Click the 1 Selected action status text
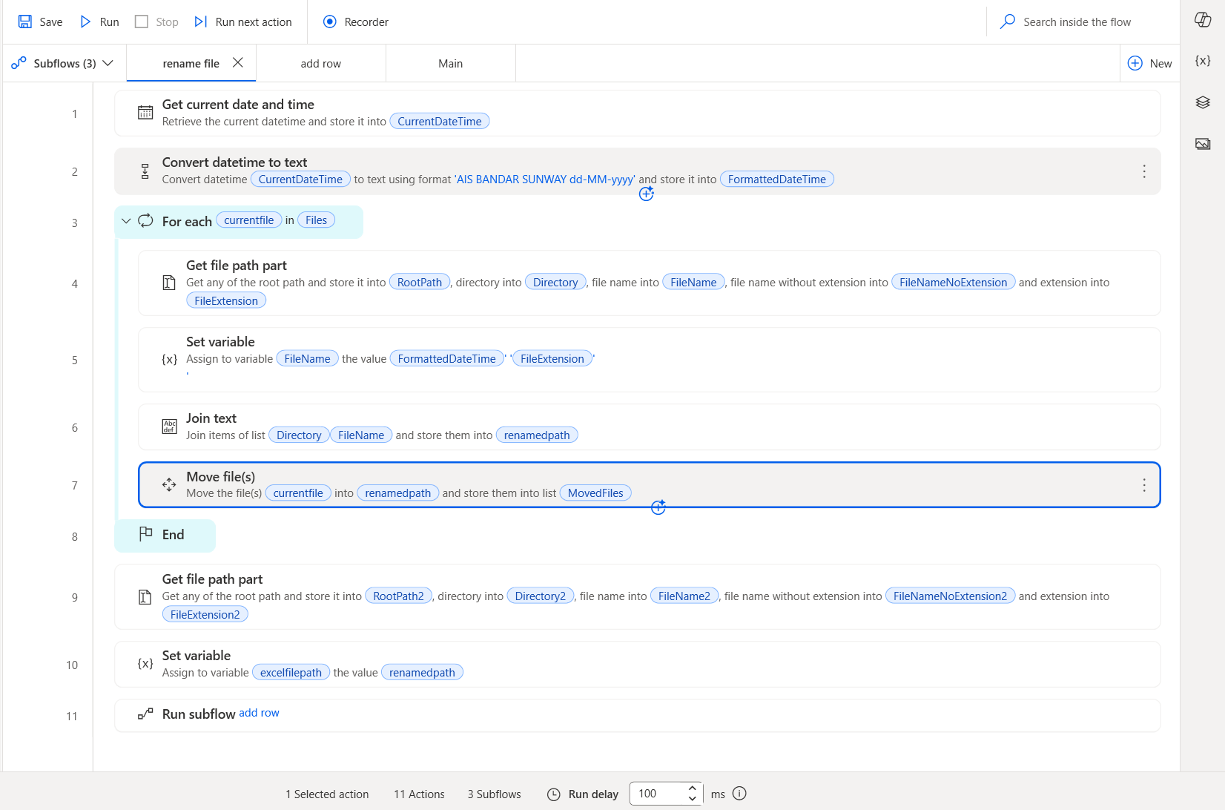Image resolution: width=1225 pixels, height=810 pixels. (327, 794)
